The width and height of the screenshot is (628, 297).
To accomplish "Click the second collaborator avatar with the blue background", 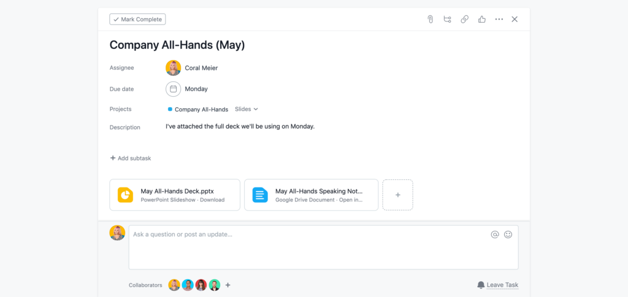I will pyautogui.click(x=188, y=285).
